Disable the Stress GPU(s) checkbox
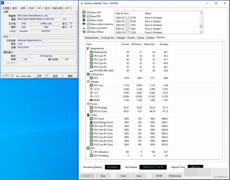 point(88,32)
